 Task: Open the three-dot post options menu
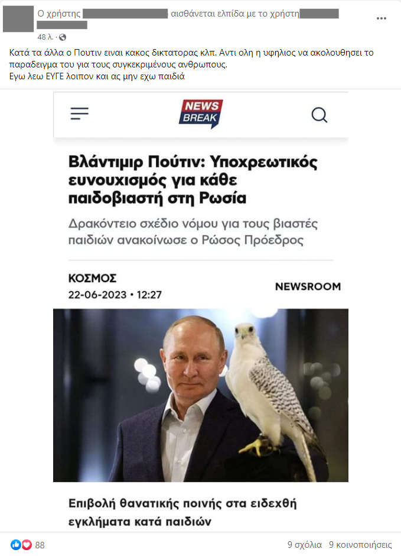pyautogui.click(x=381, y=18)
